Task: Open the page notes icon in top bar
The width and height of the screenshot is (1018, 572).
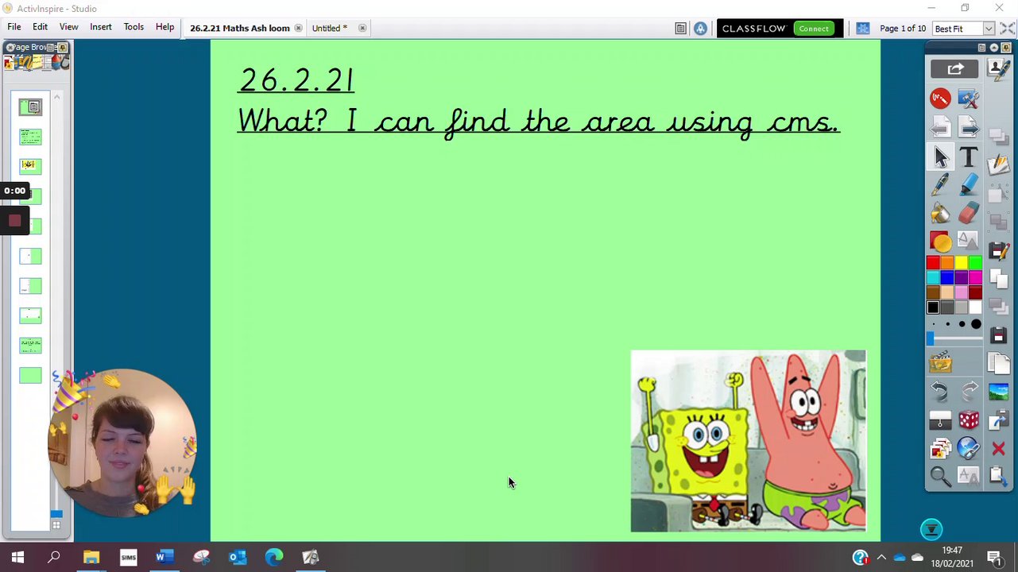Action: (x=680, y=29)
